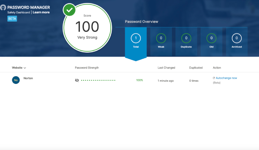This screenshot has height=150, width=259.
Task: Click the Autochange refresh icon
Action: coord(214,78)
